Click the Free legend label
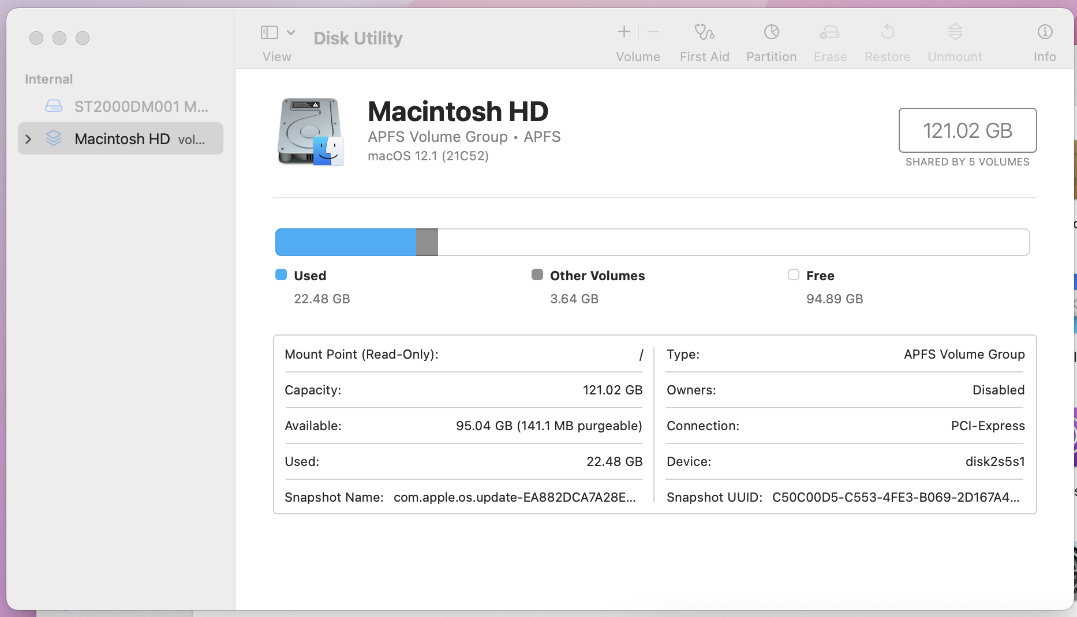Image resolution: width=1077 pixels, height=617 pixels. pyautogui.click(x=820, y=276)
